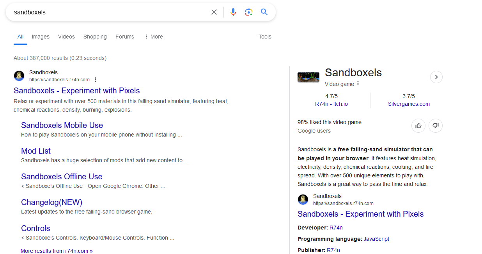482x254 pixels.
Task: Click the Sandboxels game thumbnail image
Action: (x=308, y=77)
